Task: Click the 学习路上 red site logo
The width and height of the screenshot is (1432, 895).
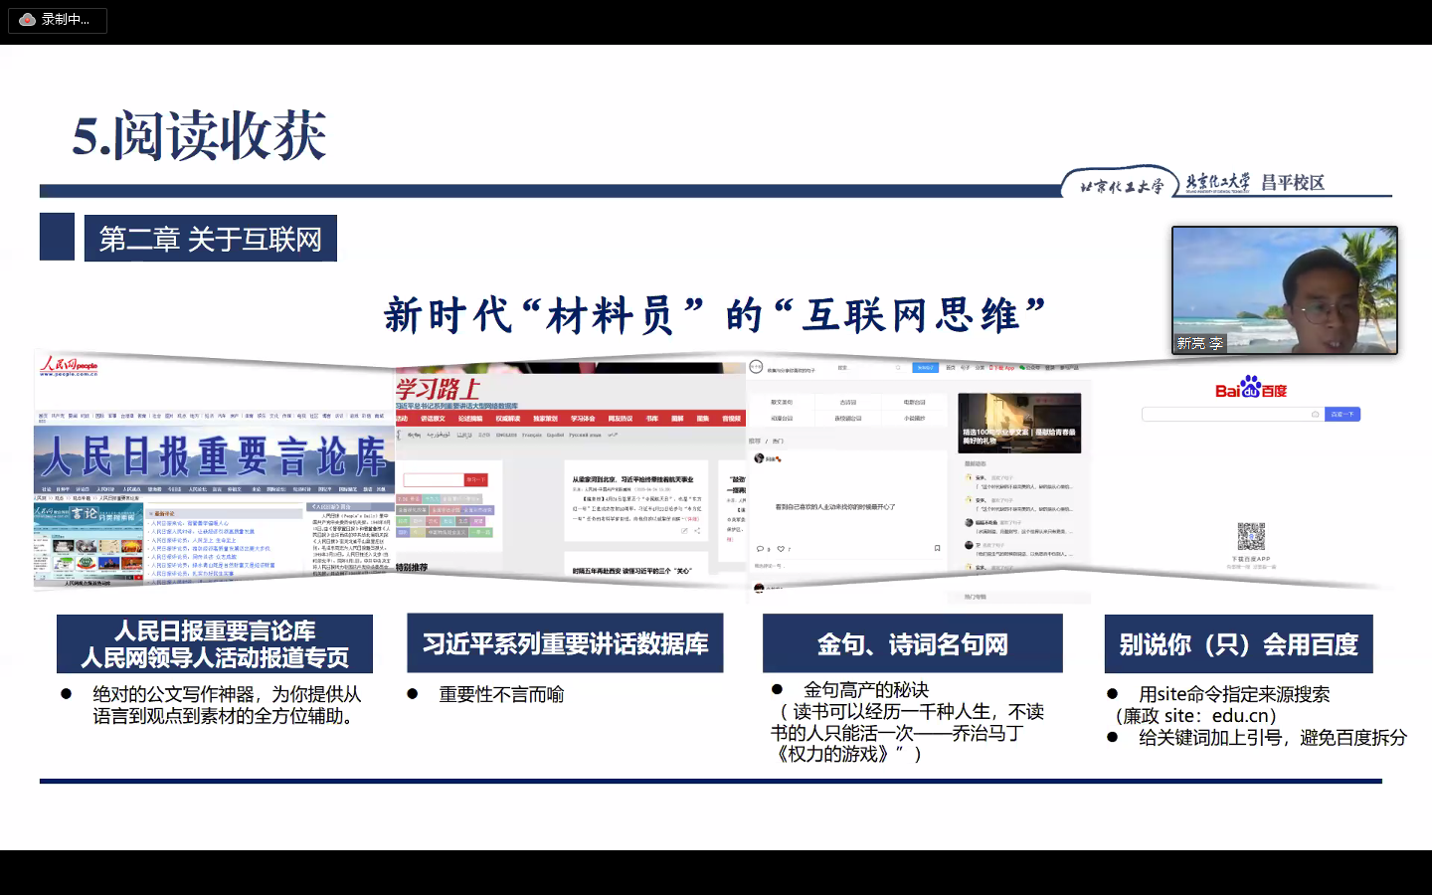Action: [x=438, y=389]
